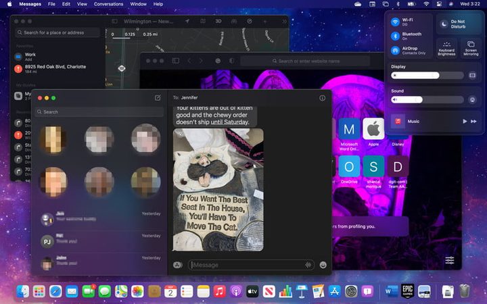This screenshot has width=487, height=304.
Task: Open the AirPlay sound output icon
Action: coord(472,99)
